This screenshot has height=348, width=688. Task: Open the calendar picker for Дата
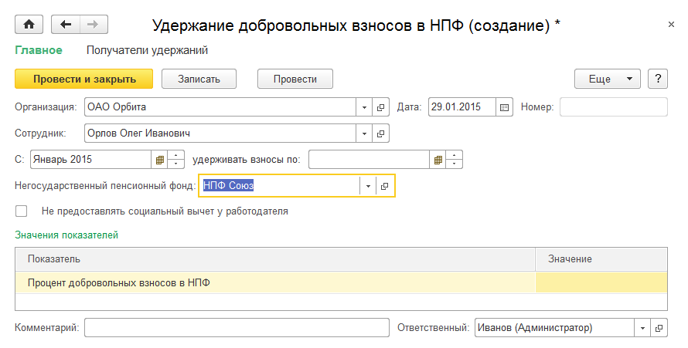pos(505,107)
